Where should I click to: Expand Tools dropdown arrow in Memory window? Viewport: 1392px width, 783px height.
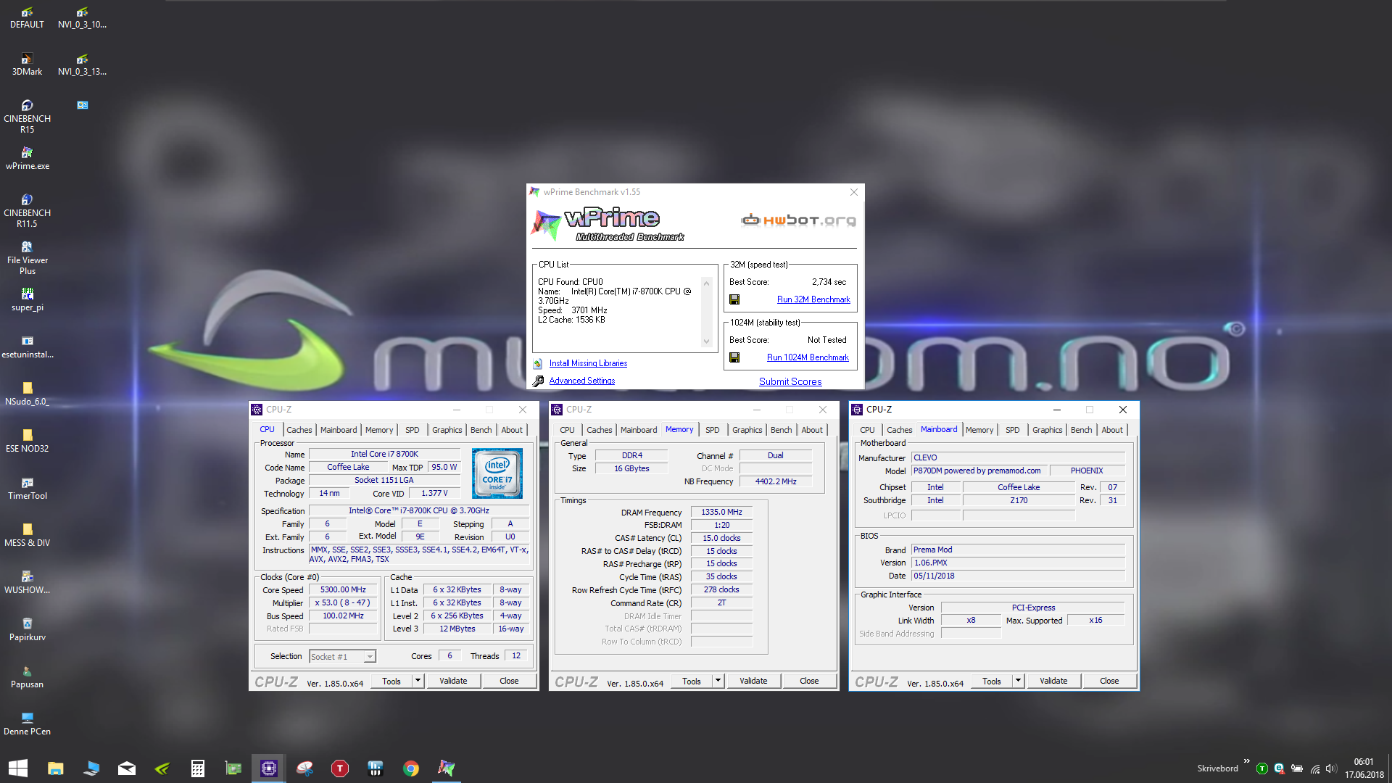(718, 681)
